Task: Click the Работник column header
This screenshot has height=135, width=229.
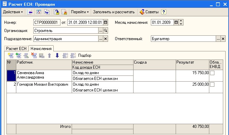Action: click(x=44, y=65)
